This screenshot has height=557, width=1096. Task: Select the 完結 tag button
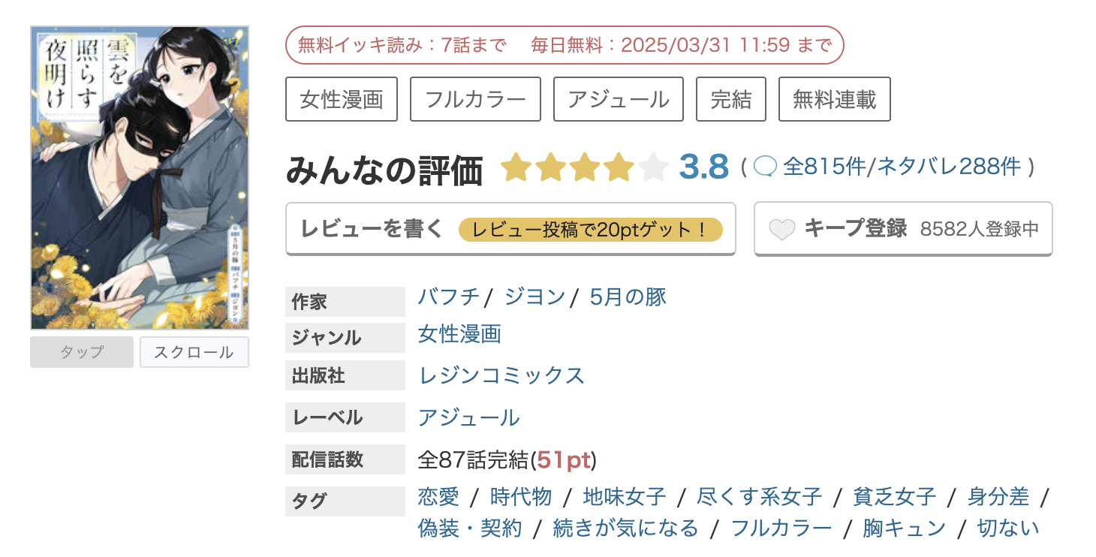(x=730, y=99)
